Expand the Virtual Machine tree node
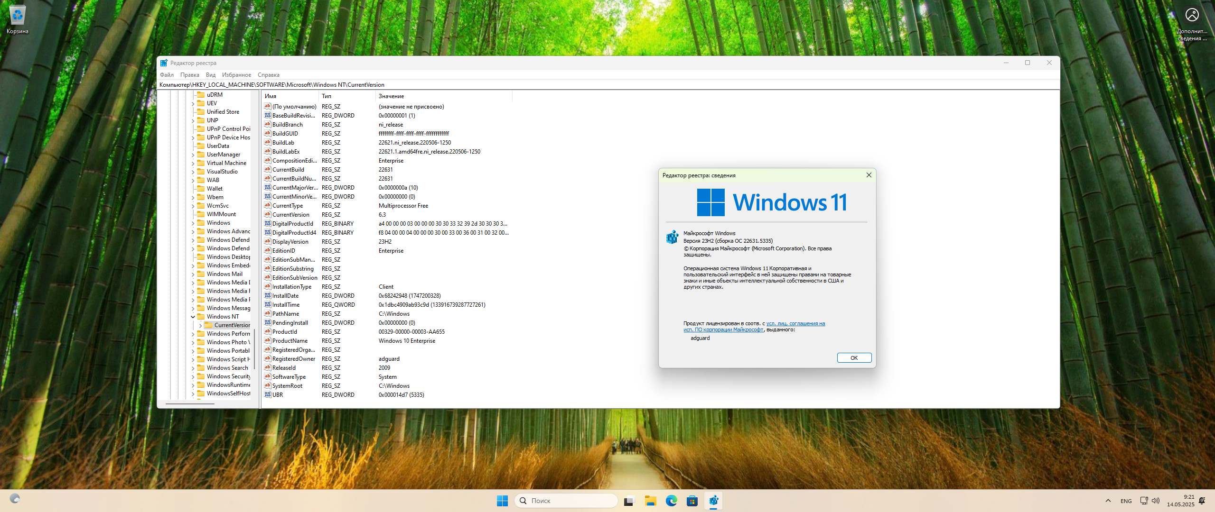Screen dimensions: 1215x512 193,163
